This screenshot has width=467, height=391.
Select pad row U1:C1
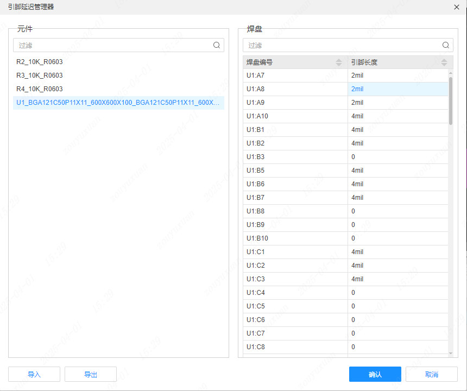pyautogui.click(x=295, y=252)
